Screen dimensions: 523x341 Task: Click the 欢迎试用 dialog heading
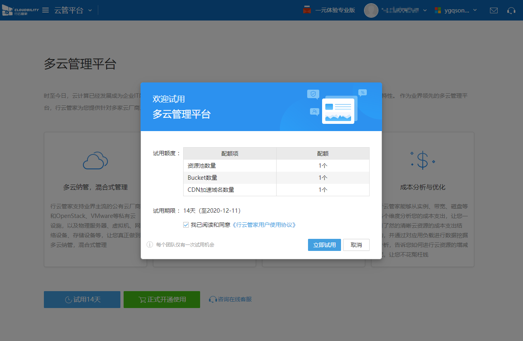pos(169,99)
